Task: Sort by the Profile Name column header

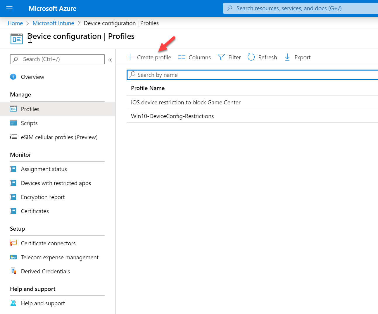Action: click(x=148, y=88)
